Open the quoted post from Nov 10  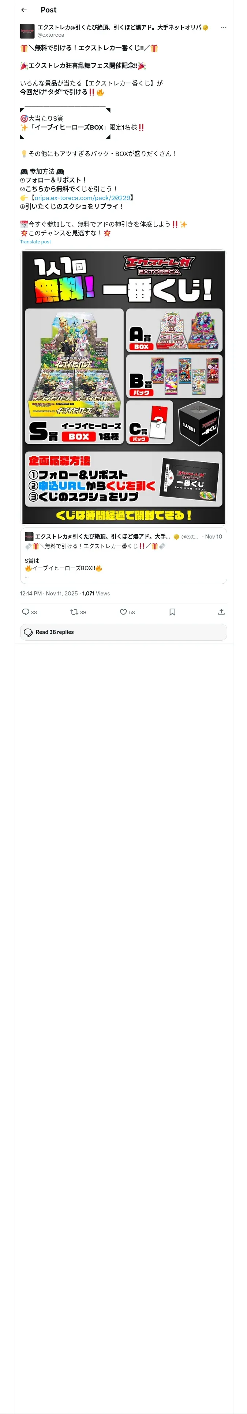pyautogui.click(x=124, y=560)
